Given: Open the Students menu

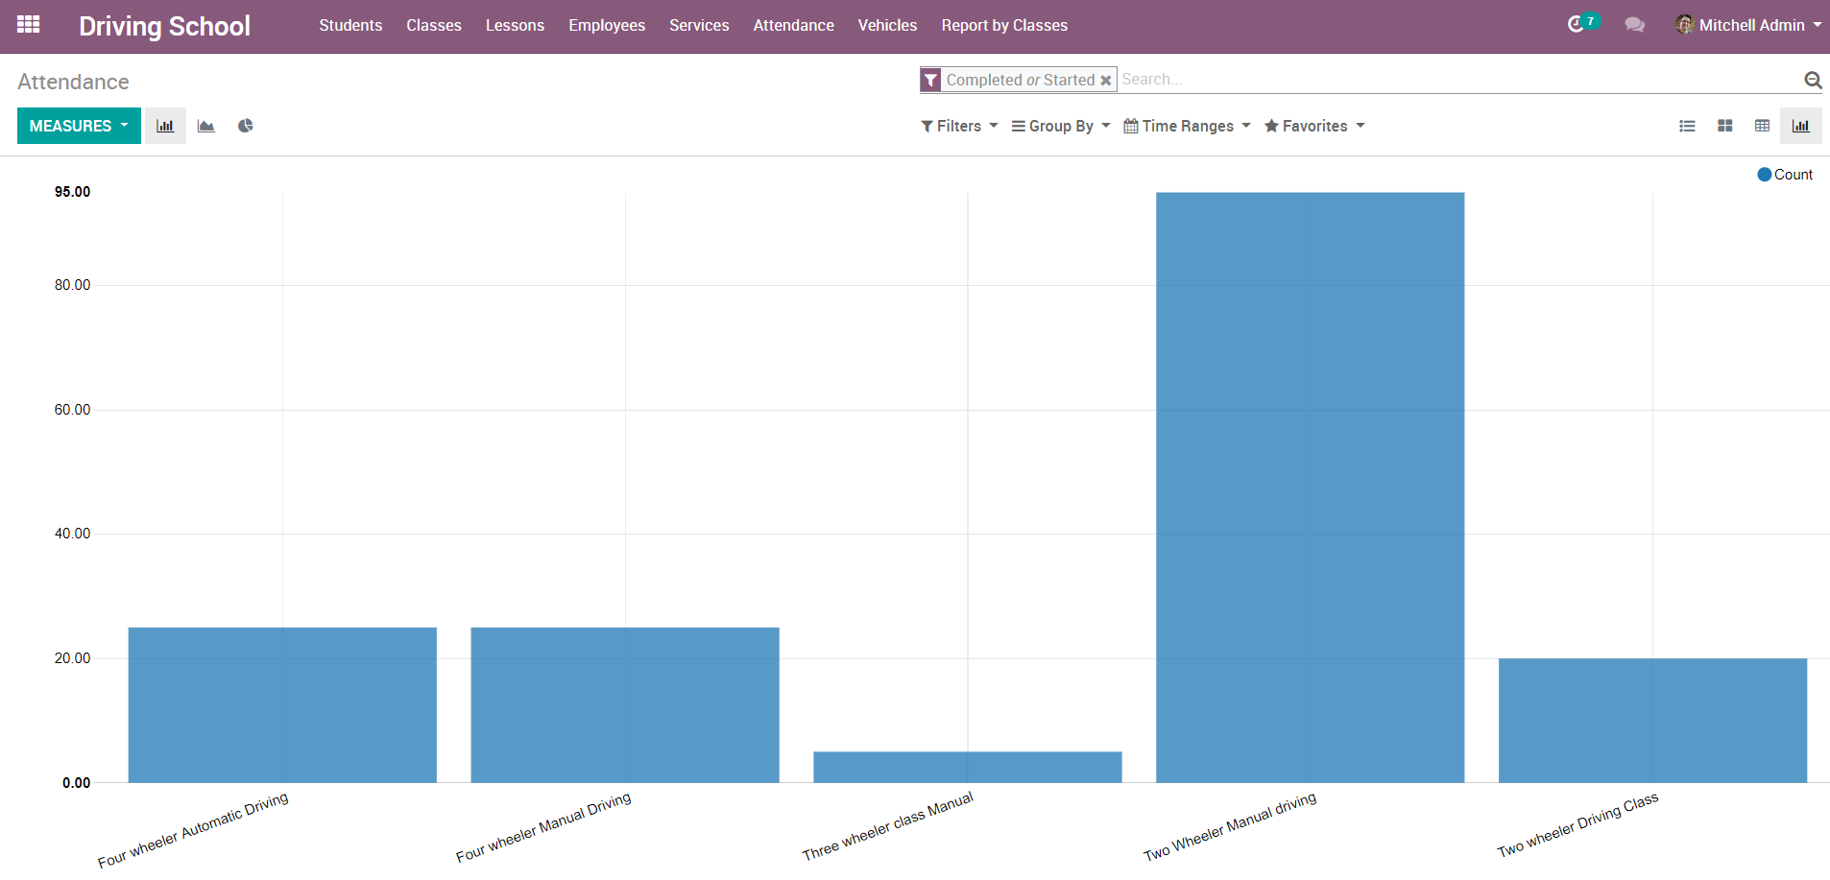Looking at the screenshot, I should [350, 25].
